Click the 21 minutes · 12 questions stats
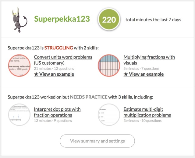This screenshot has height=158, width=195. [52, 69]
